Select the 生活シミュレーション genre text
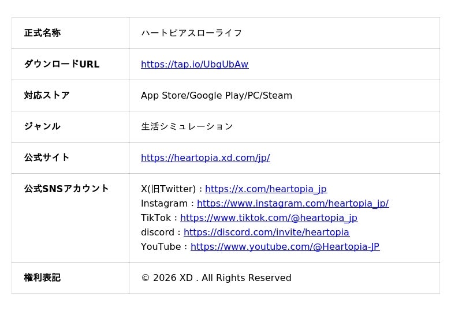This screenshot has width=462, height=311. coord(187,126)
